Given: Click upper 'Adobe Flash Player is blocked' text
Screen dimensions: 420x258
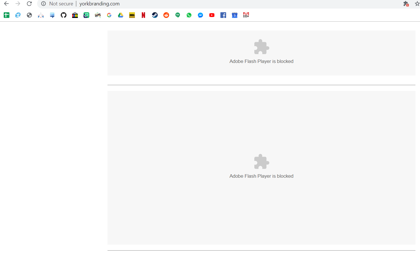Looking at the screenshot, I should (x=261, y=61).
